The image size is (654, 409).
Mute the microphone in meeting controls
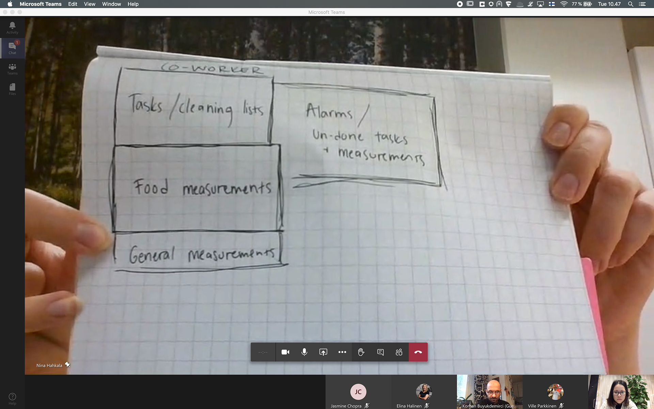pos(304,352)
